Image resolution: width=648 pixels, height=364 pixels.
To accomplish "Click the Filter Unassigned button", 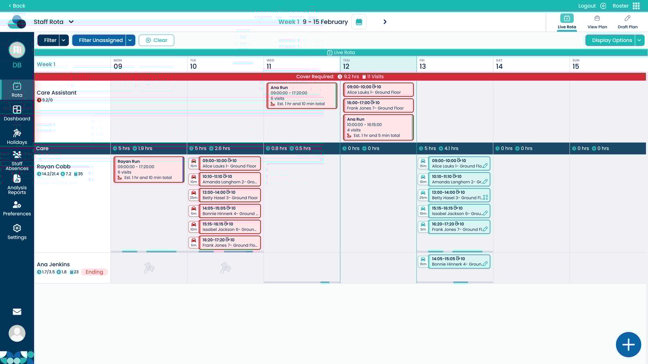I will click(x=99, y=40).
